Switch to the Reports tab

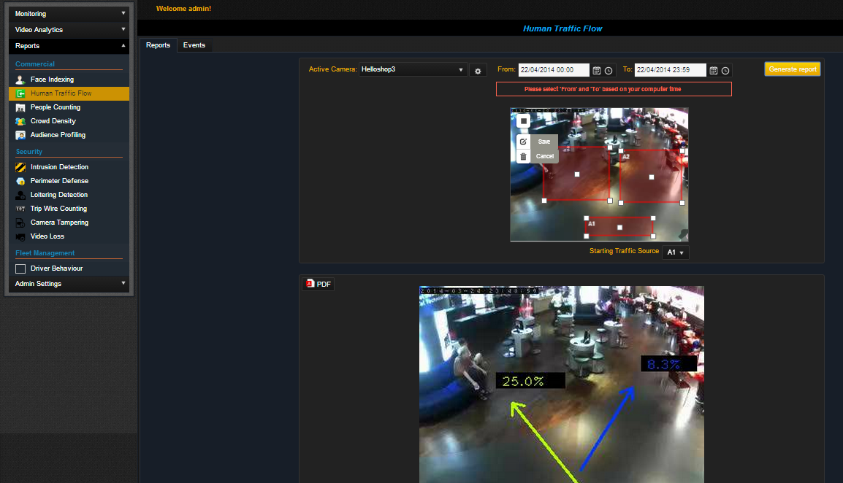pyautogui.click(x=158, y=45)
